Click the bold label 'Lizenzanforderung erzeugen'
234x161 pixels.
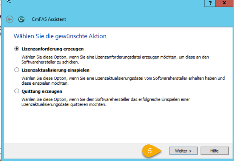click(53, 49)
